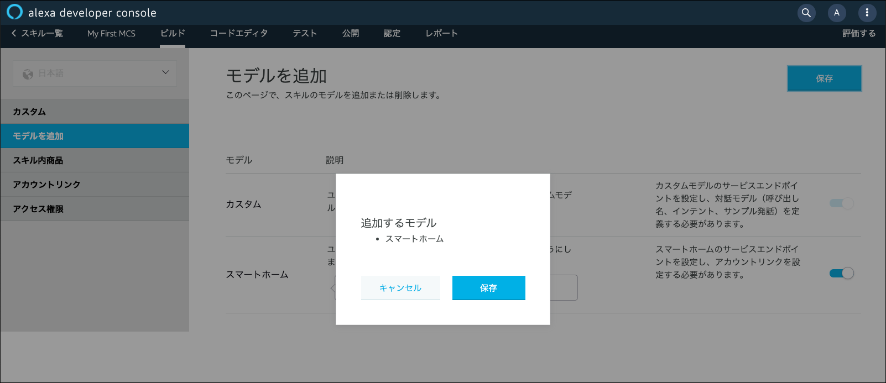Open search with the magnifier icon

pos(806,13)
